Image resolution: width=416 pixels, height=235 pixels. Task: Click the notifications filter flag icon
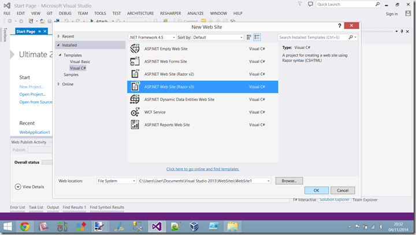[300, 4]
